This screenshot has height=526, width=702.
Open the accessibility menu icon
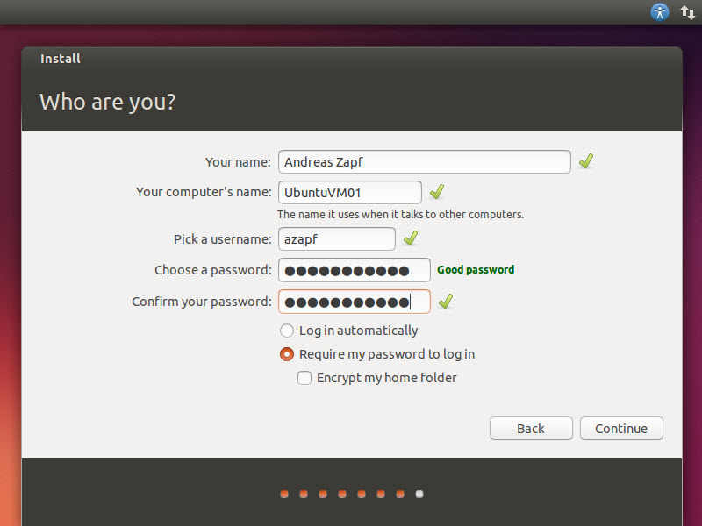(660, 12)
